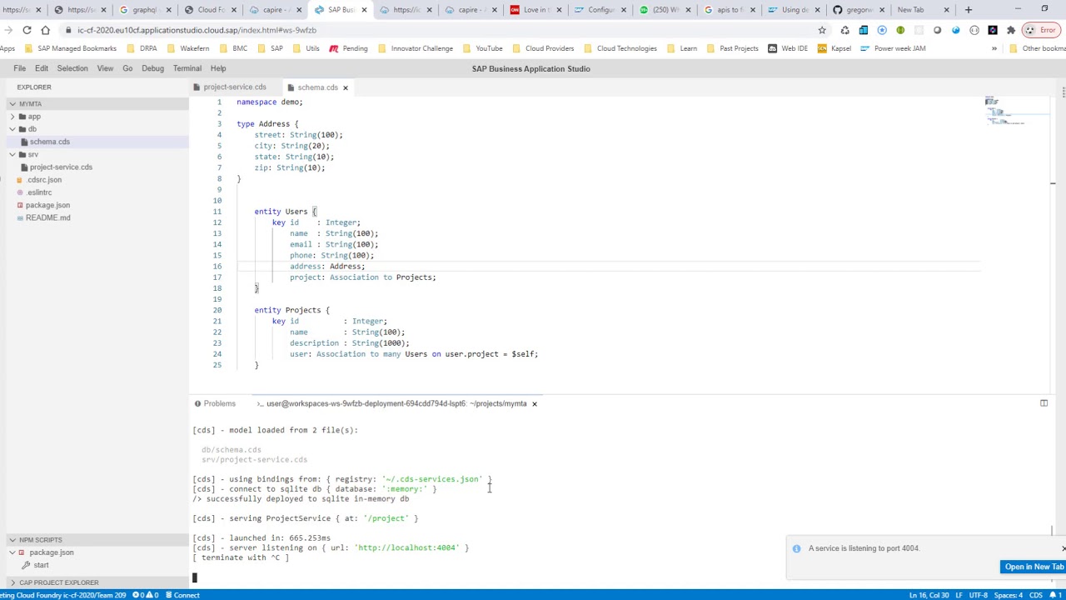This screenshot has height=600, width=1066.
Task: Open the Go menu
Action: coord(127,68)
